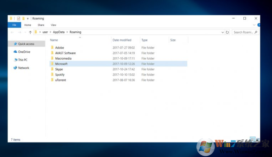Sort by Date modified column header
This screenshot has height=157, width=272.
(x=122, y=40)
